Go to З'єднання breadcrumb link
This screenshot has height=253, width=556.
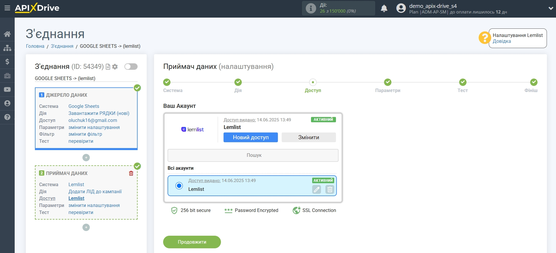pos(62,46)
